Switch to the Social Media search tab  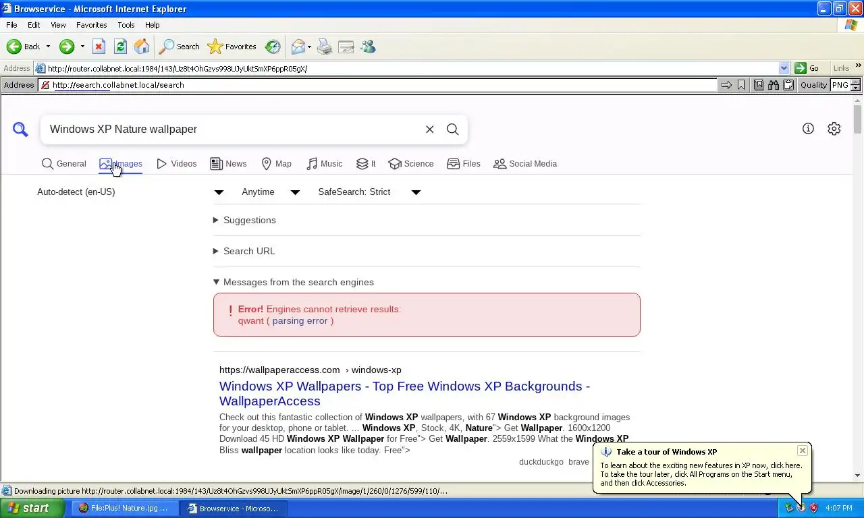point(525,164)
